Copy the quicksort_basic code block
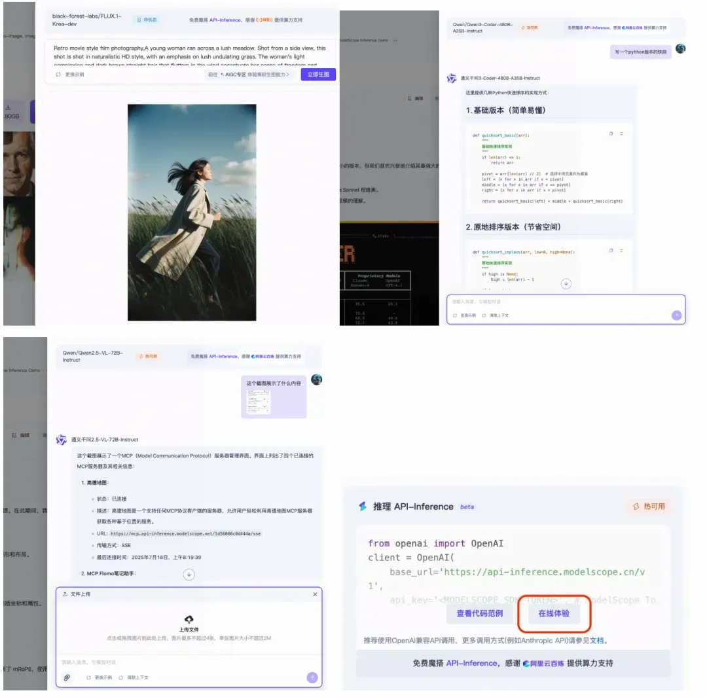Screen dimensions: 707x697 point(611,134)
